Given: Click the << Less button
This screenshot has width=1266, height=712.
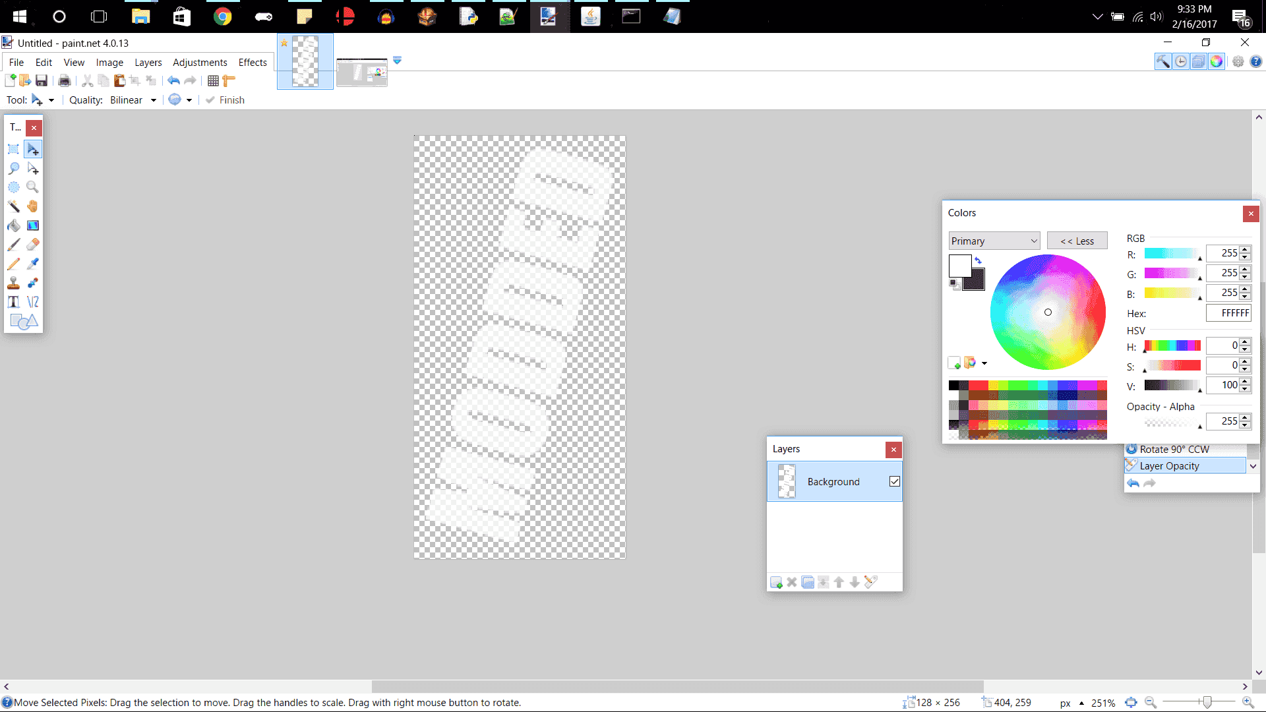Looking at the screenshot, I should (1077, 241).
